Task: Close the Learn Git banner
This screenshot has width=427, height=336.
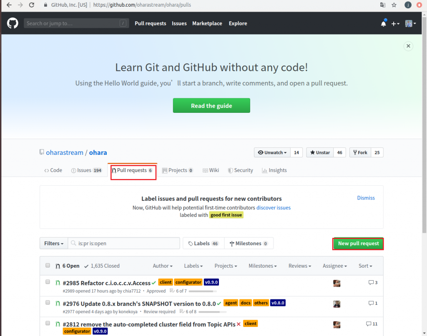Action: pyautogui.click(x=408, y=46)
